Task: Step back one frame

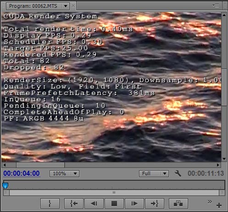Action: click(x=94, y=204)
